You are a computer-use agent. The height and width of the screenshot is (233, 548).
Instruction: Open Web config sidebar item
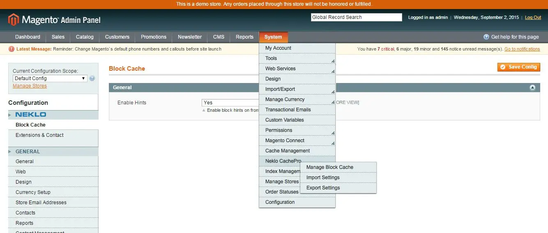tap(53, 172)
